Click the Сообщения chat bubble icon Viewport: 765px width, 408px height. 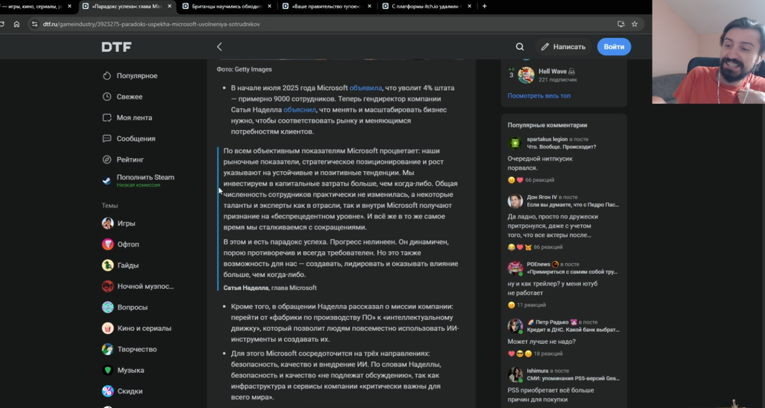[x=107, y=139]
